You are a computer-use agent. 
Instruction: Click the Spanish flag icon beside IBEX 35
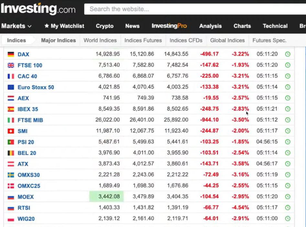click(x=11, y=109)
